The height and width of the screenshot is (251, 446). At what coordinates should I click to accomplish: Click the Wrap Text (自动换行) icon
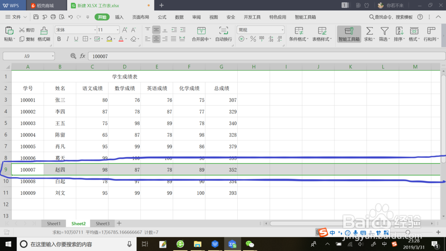(223, 31)
